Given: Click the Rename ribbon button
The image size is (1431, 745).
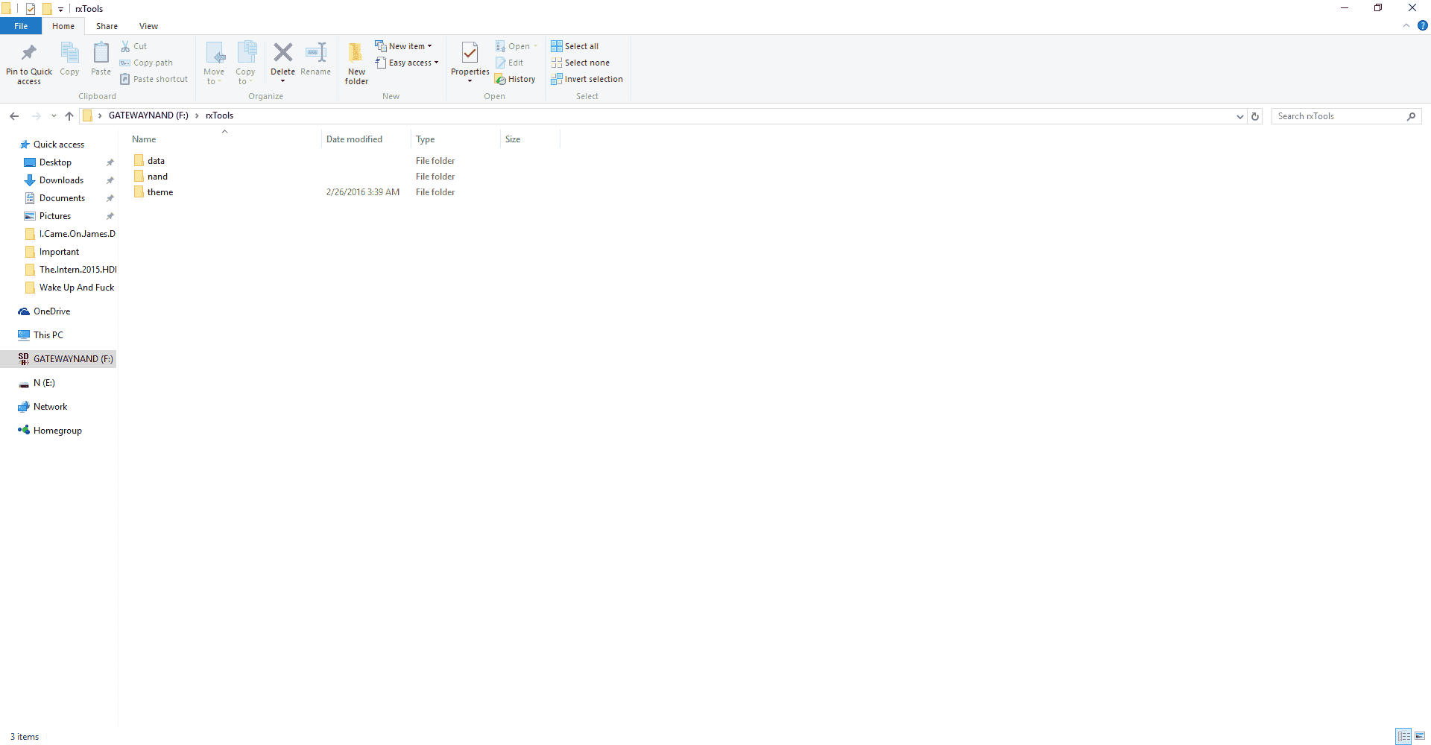Looking at the screenshot, I should pyautogui.click(x=316, y=59).
